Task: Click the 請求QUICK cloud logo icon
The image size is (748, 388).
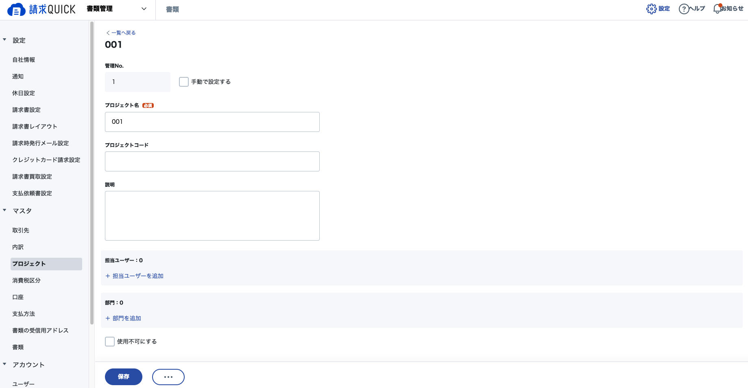Action: tap(16, 9)
